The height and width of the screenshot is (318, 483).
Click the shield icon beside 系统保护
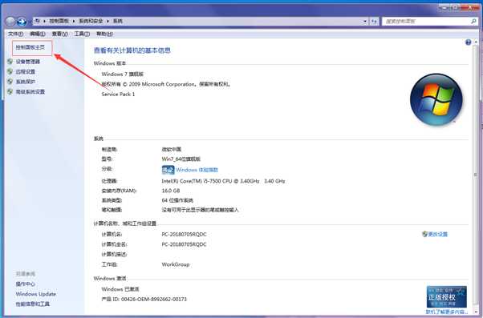pyautogui.click(x=10, y=82)
